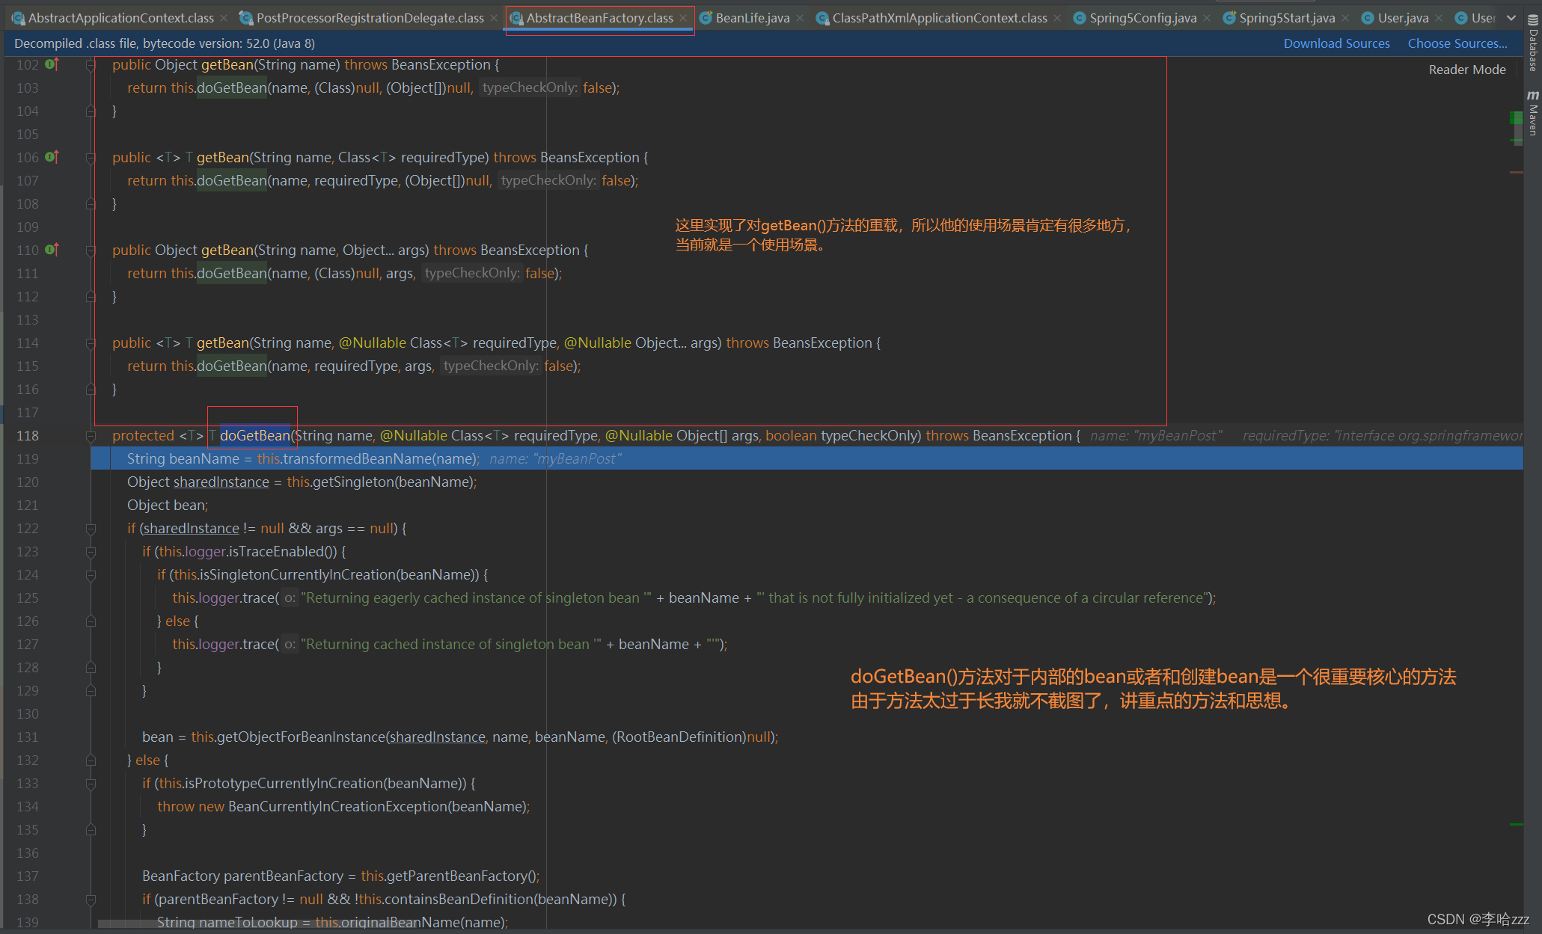1542x934 pixels.
Task: Show hidden editor tabs dropdown
Action: 1511,18
